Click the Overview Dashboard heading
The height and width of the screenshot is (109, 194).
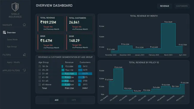(x=54, y=6)
